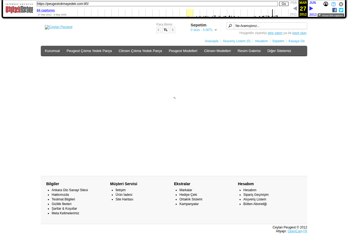Viewport: 348px width, 241px height.
Task: Share capture via Twitter icon
Action: pos(341,10)
